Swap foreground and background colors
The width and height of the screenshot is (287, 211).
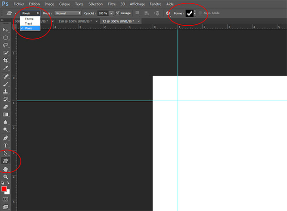tap(8, 183)
